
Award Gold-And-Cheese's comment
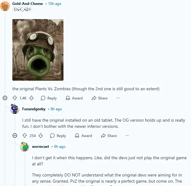pos(74,98)
